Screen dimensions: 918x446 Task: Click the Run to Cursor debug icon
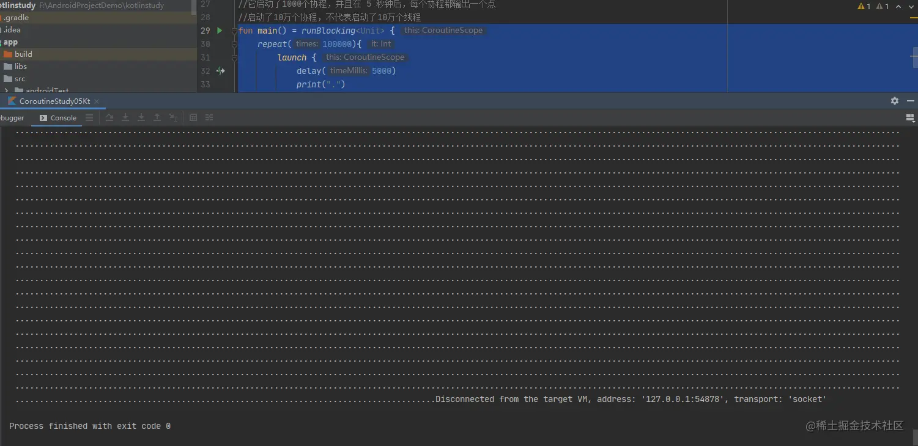(x=174, y=117)
